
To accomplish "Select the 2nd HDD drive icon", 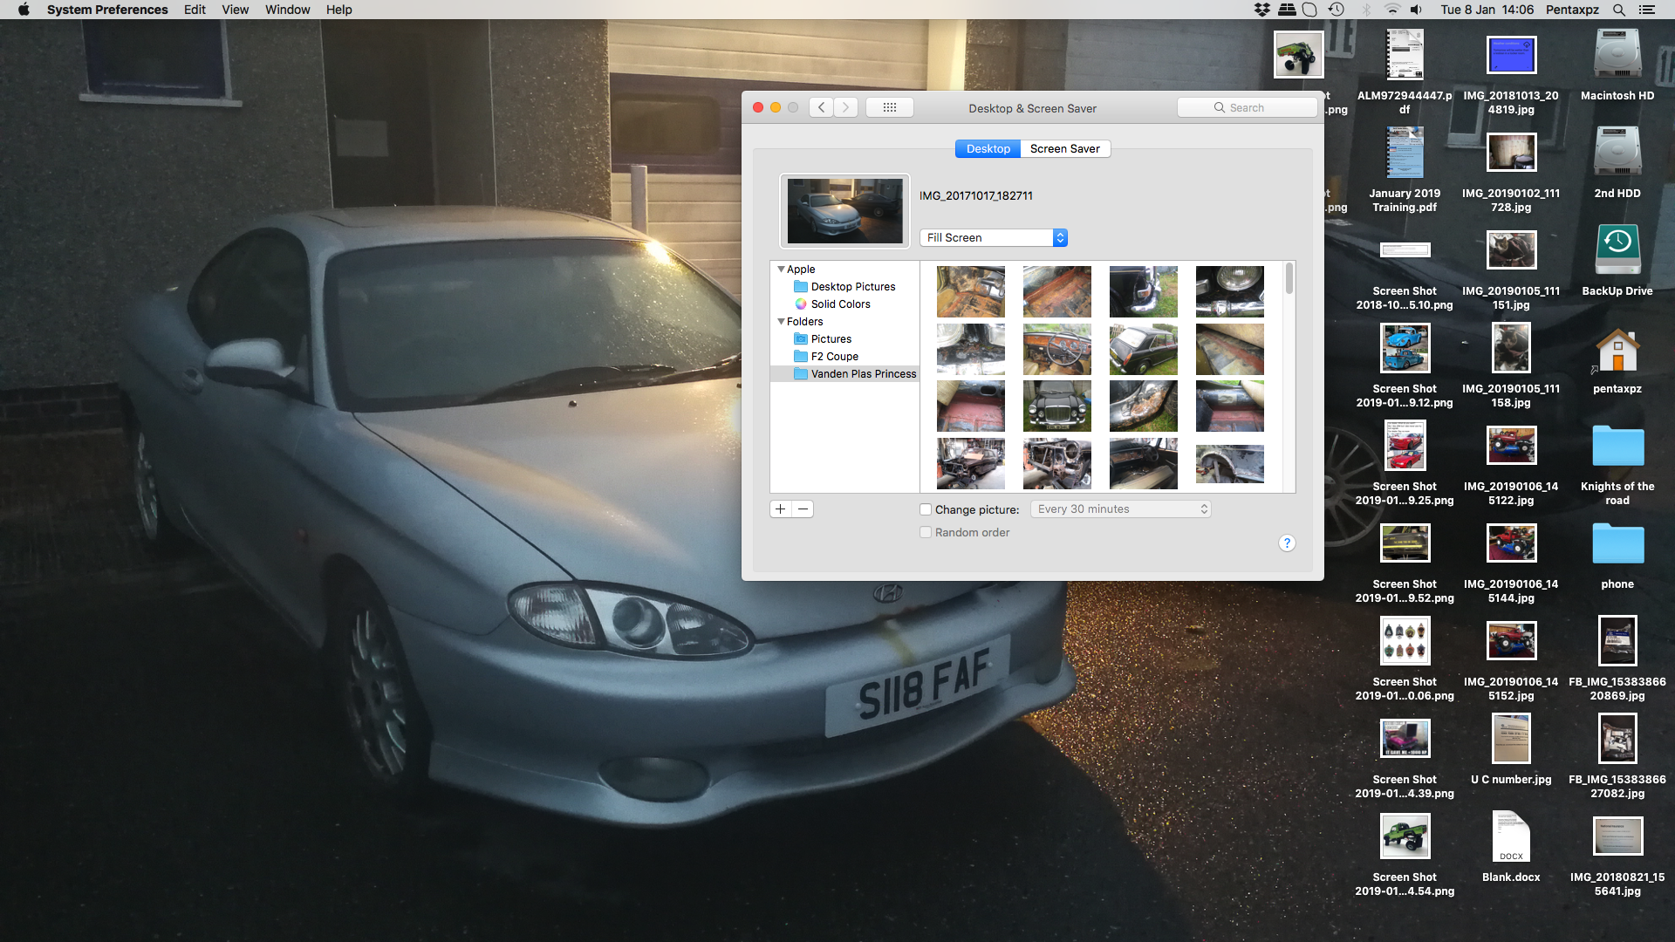I will coord(1617,153).
